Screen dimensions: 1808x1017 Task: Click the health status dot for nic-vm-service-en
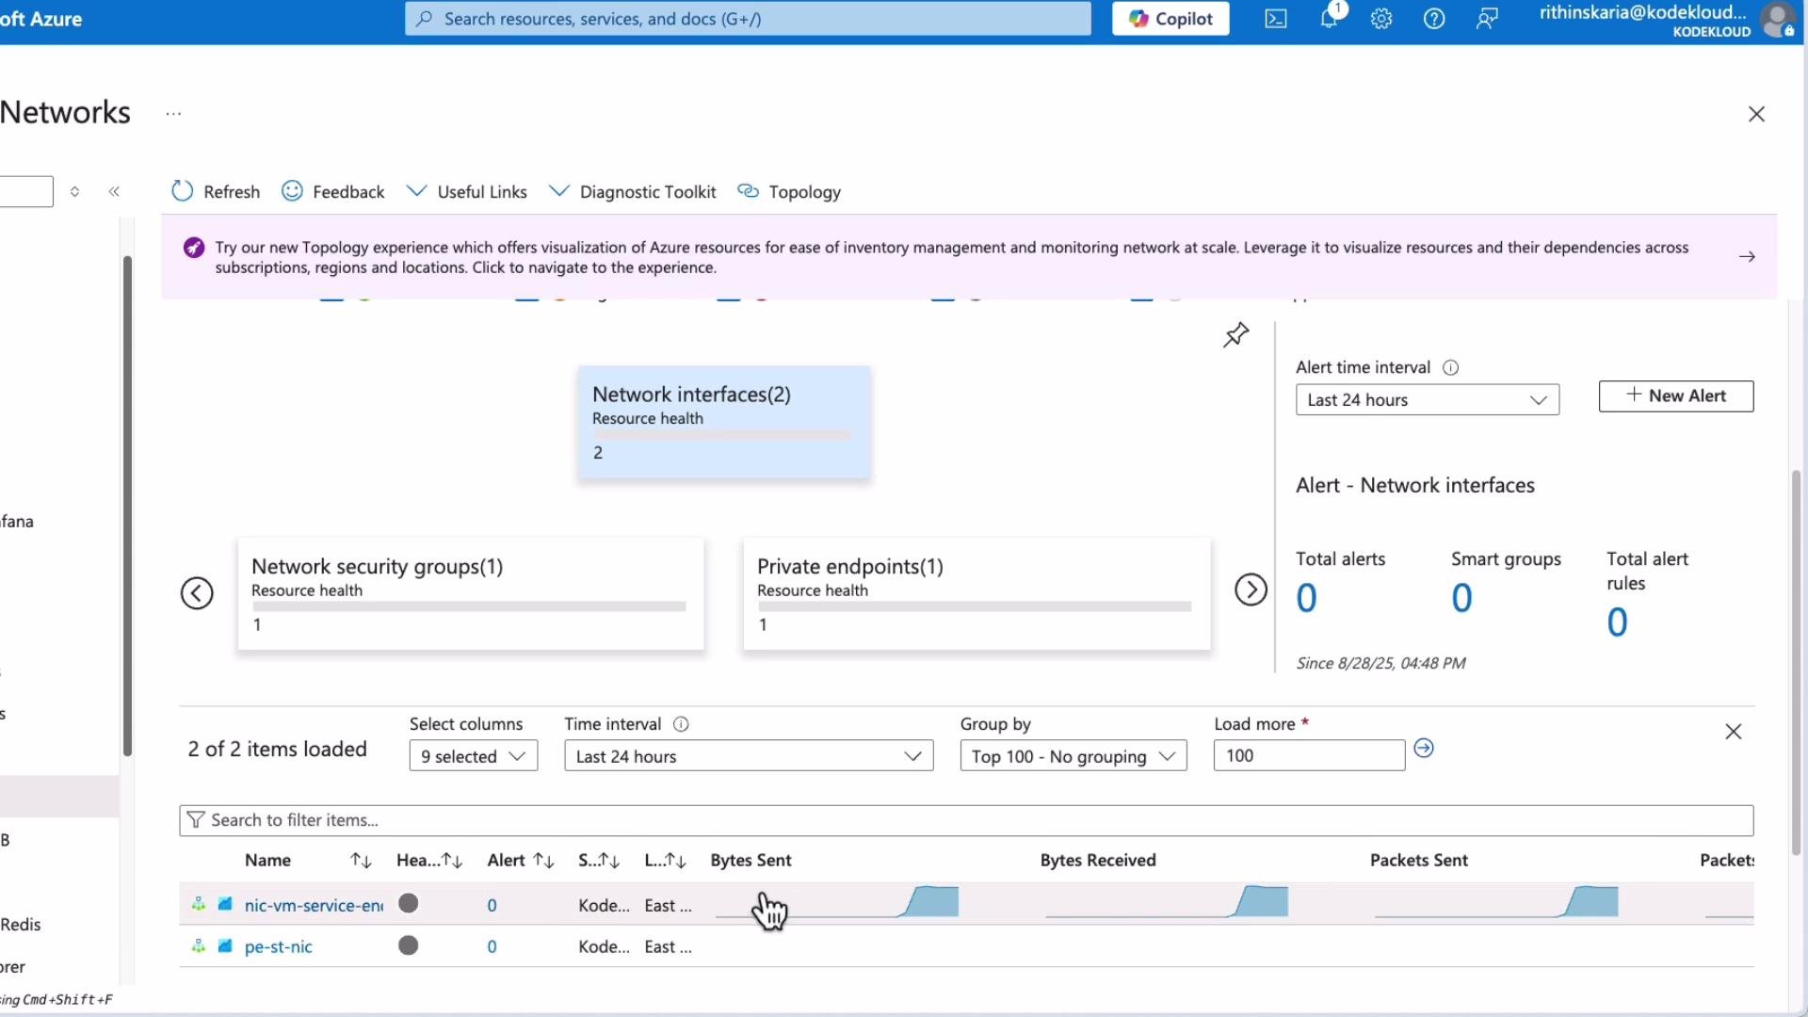pos(408,904)
